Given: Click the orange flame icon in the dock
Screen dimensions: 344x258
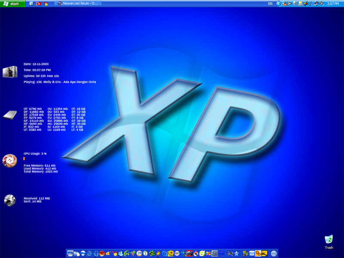Looking at the screenshot, I should 196,254.
